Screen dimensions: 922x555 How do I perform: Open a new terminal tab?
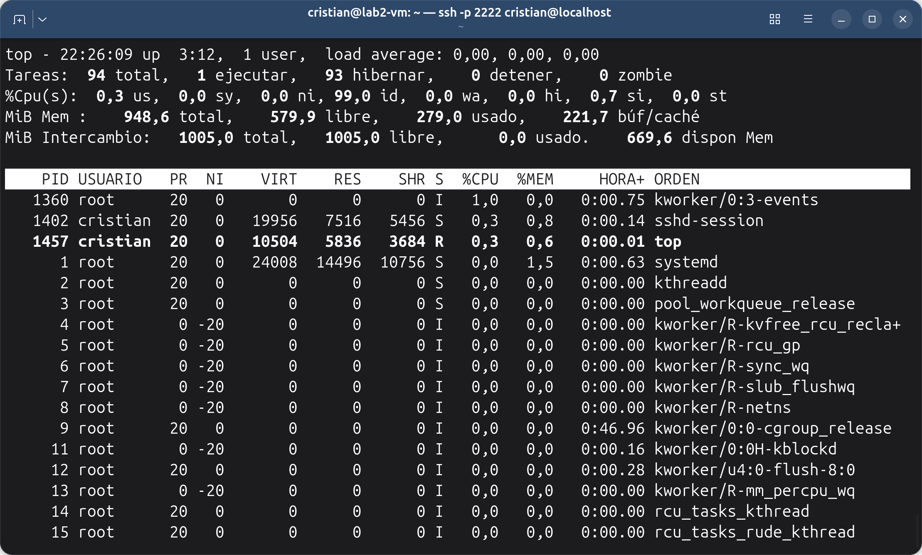(20, 19)
